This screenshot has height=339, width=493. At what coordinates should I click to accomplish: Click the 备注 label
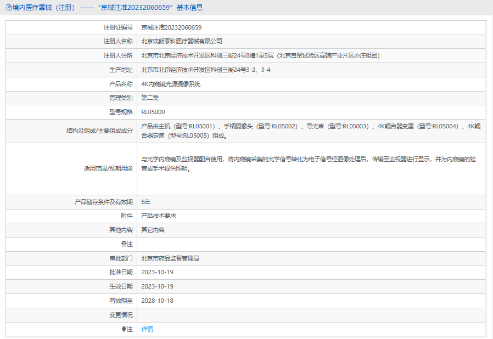pos(127,244)
